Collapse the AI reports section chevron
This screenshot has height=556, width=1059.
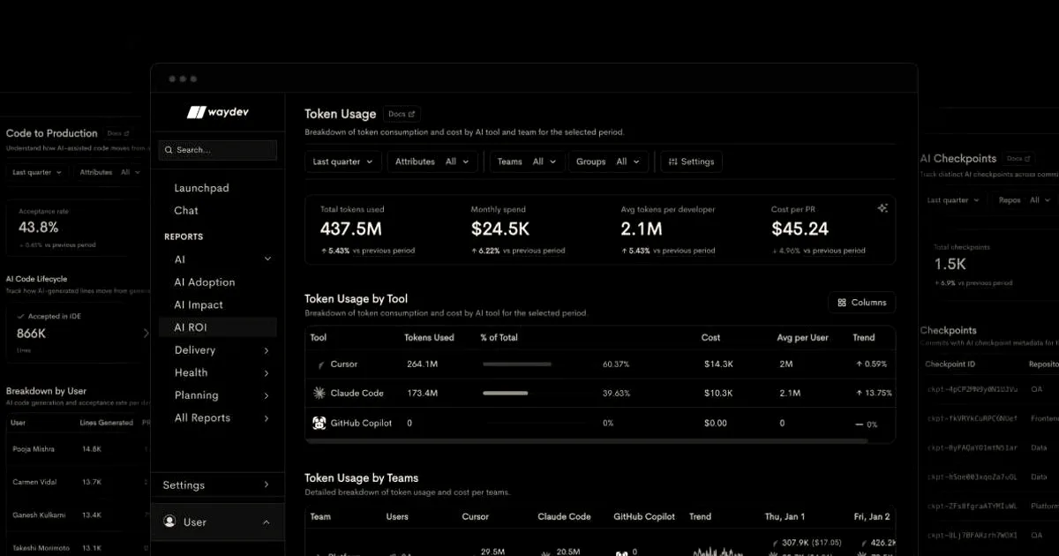267,259
